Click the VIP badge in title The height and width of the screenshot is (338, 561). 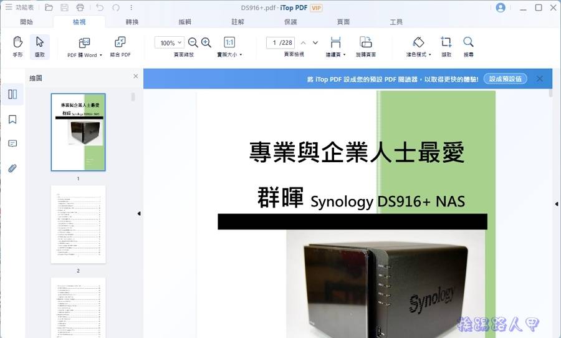click(316, 8)
